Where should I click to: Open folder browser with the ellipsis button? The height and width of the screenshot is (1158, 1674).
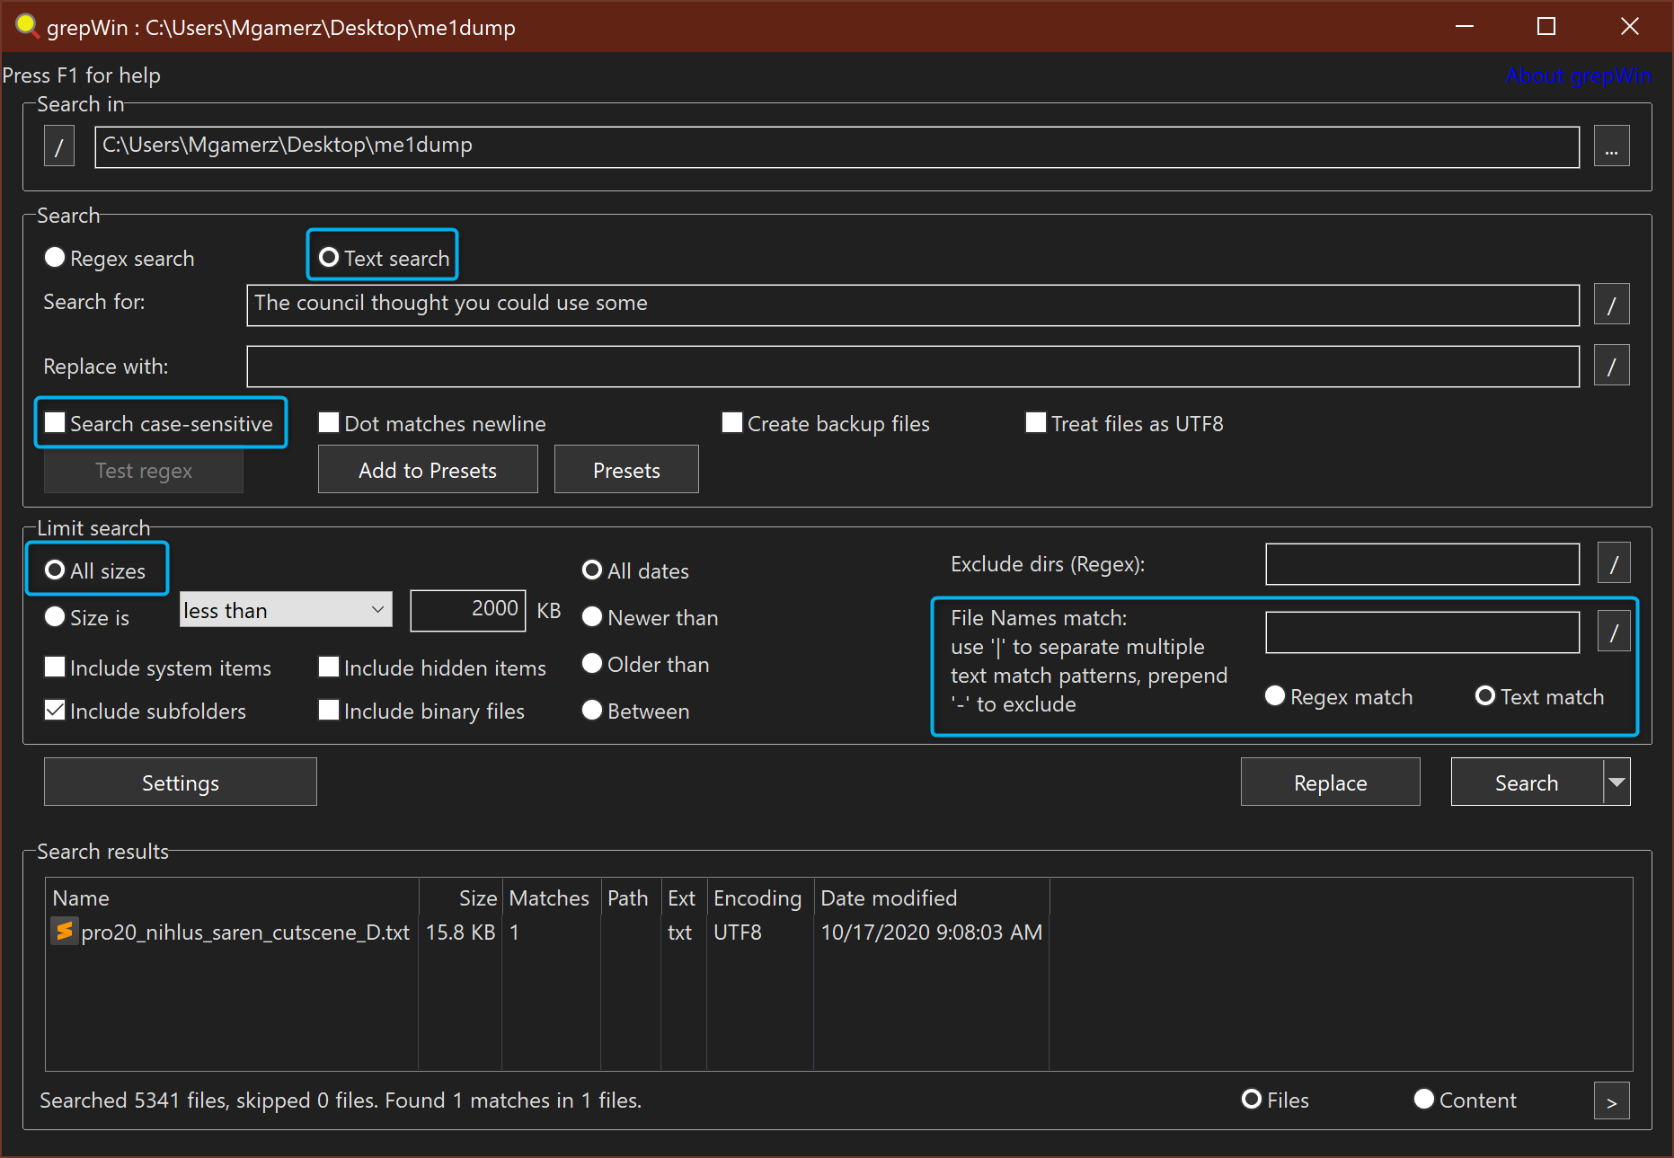coord(1612,146)
